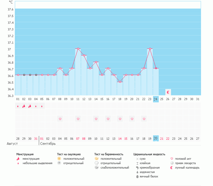Image resolution: width=213 pixels, height=186 pixels.
Task: Select highlighted cycle day 24 label
Action: (x=156, y=99)
